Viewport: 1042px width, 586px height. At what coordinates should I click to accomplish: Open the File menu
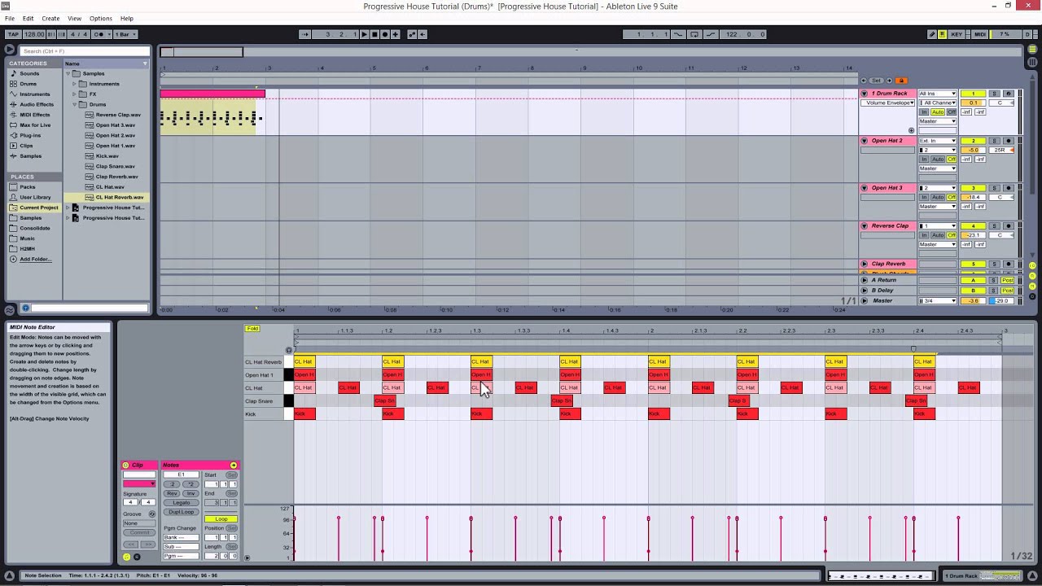(9, 18)
